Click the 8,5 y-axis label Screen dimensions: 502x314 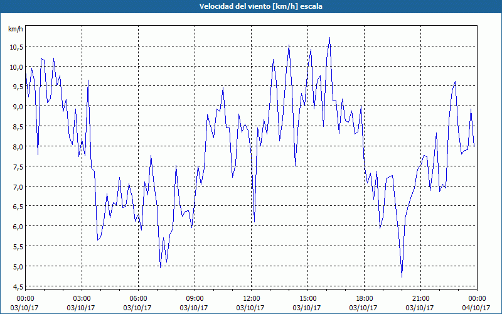18,127
